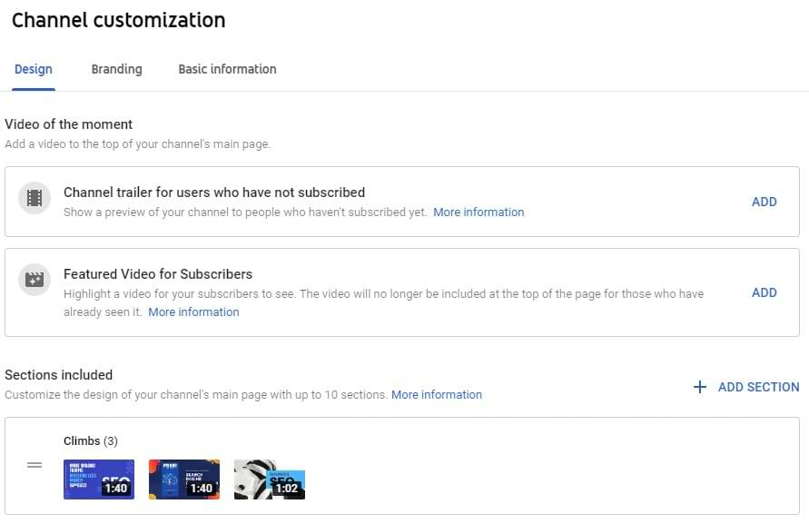Open More information link for channel trailer

coord(478,213)
